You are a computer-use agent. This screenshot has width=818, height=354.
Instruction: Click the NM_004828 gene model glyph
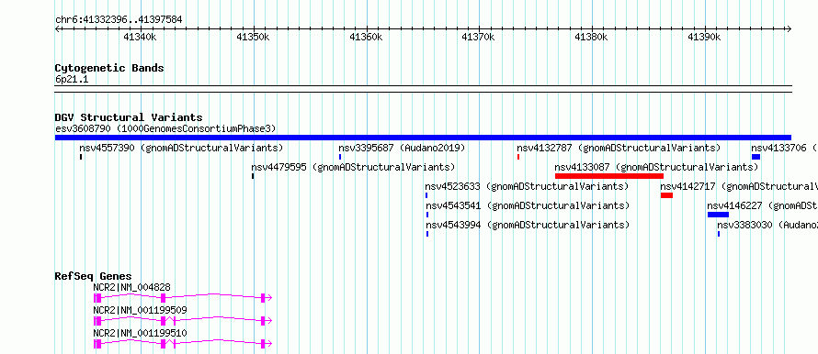click(183, 298)
